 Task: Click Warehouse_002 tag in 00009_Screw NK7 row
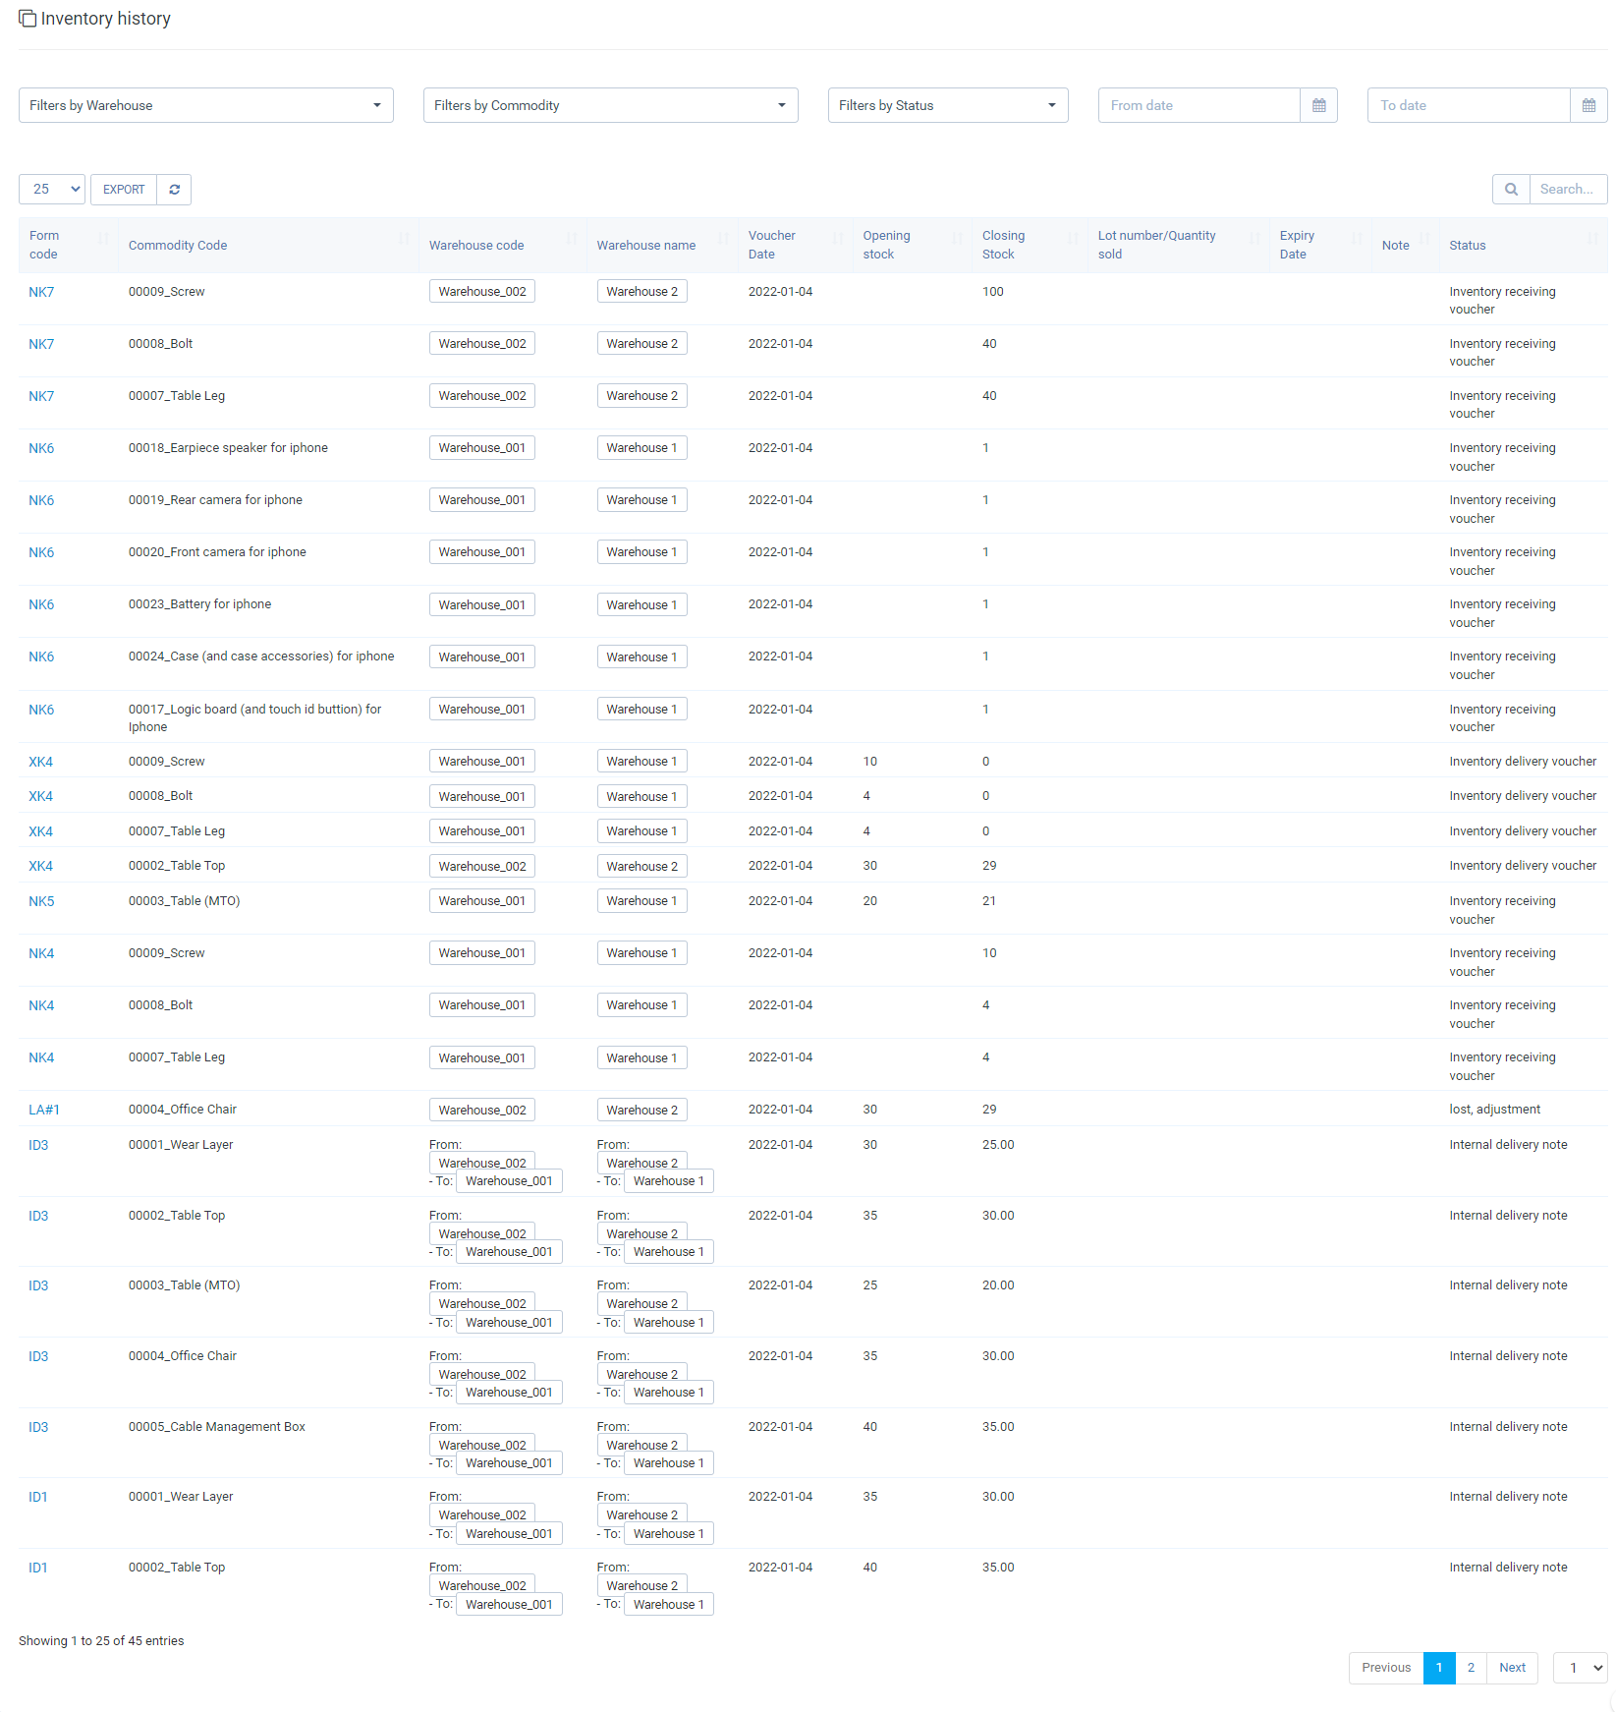tap(482, 292)
